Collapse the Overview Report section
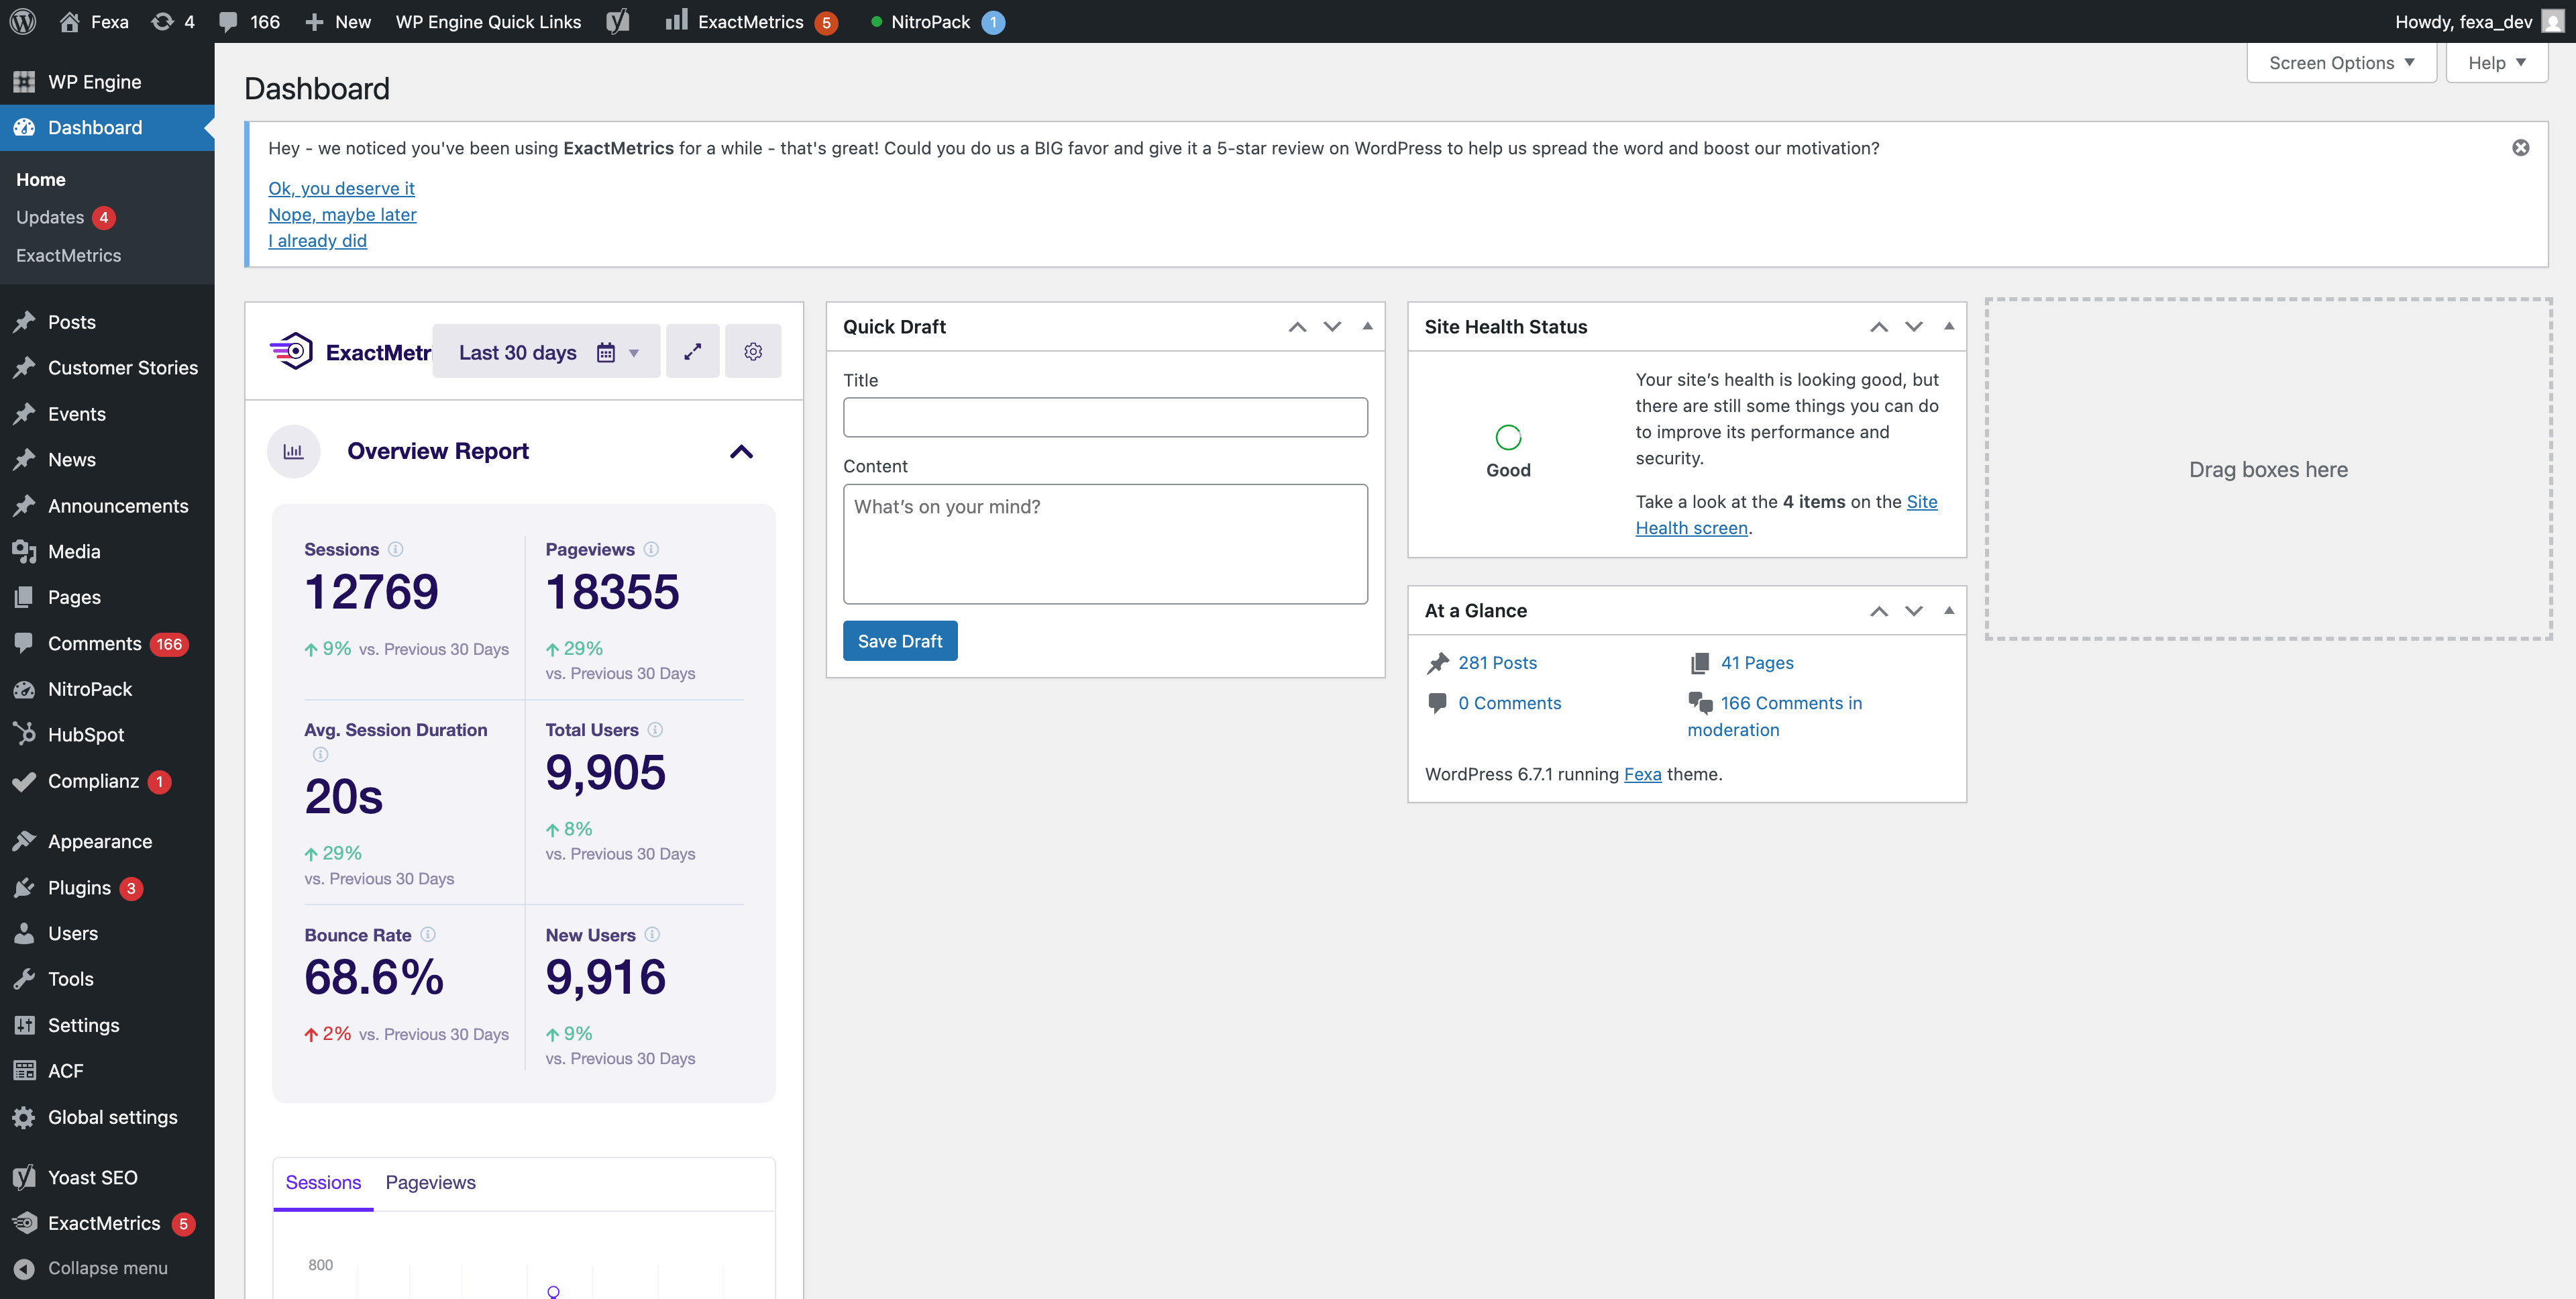2576x1299 pixels. tap(741, 452)
